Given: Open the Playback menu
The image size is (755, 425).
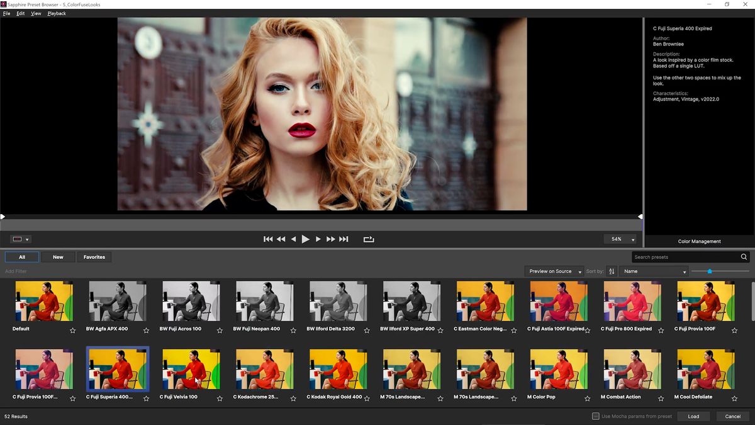Looking at the screenshot, I should 57,13.
